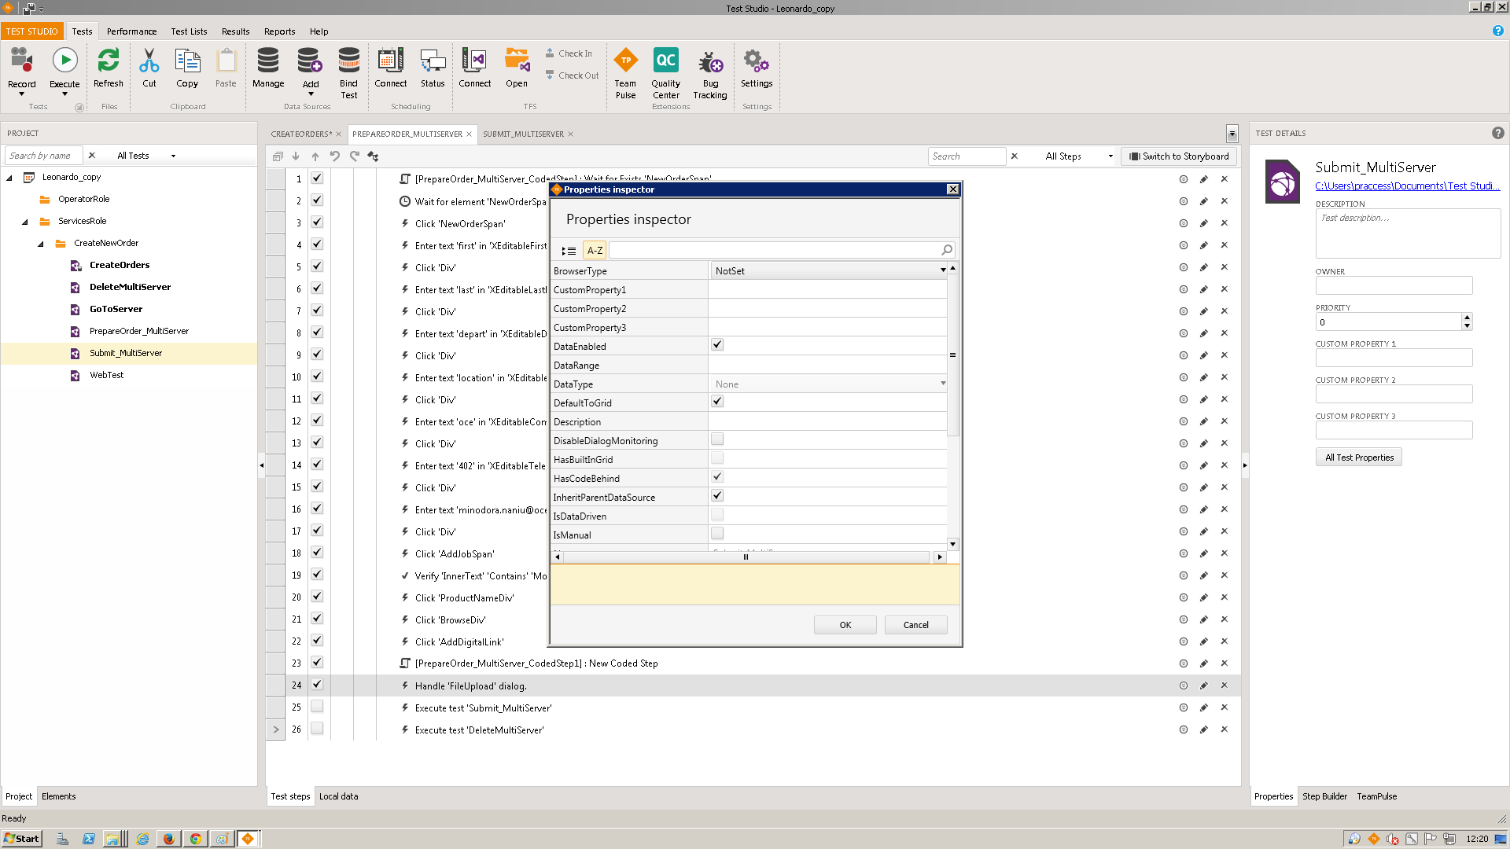Click All Test Properties button
Screen dimensions: 1510x849
coord(1358,458)
